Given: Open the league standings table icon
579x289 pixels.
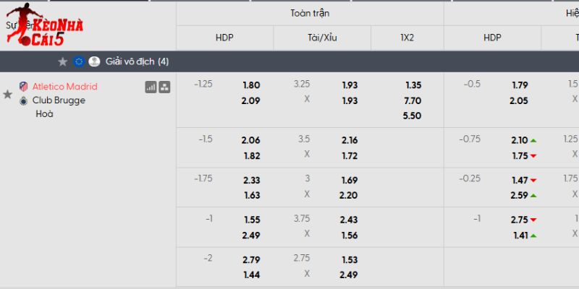Looking at the screenshot, I should [x=164, y=87].
